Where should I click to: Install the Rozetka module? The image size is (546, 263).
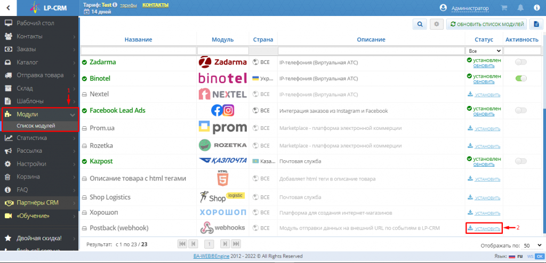[x=484, y=145]
